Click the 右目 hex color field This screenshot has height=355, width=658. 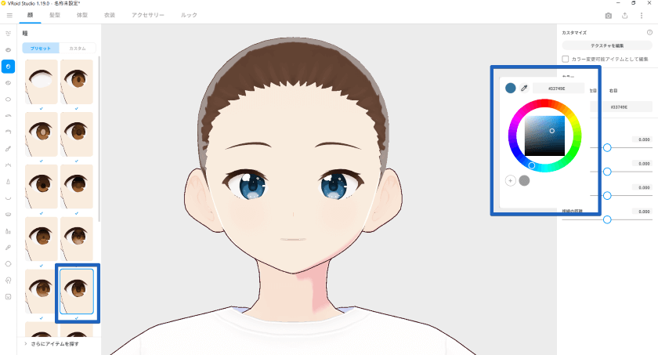click(621, 107)
